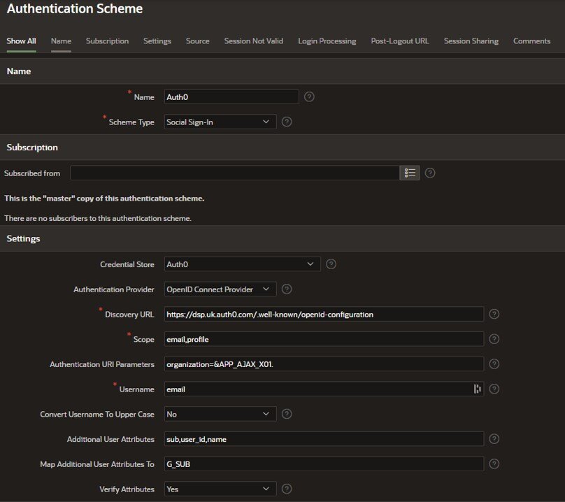Open the Verify Attributes dropdown
Image resolution: width=565 pixels, height=502 pixels.
(220, 489)
